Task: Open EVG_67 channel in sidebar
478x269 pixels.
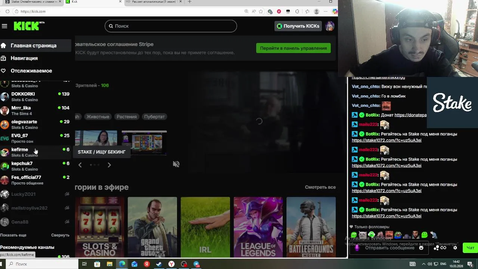Action: click(x=35, y=138)
